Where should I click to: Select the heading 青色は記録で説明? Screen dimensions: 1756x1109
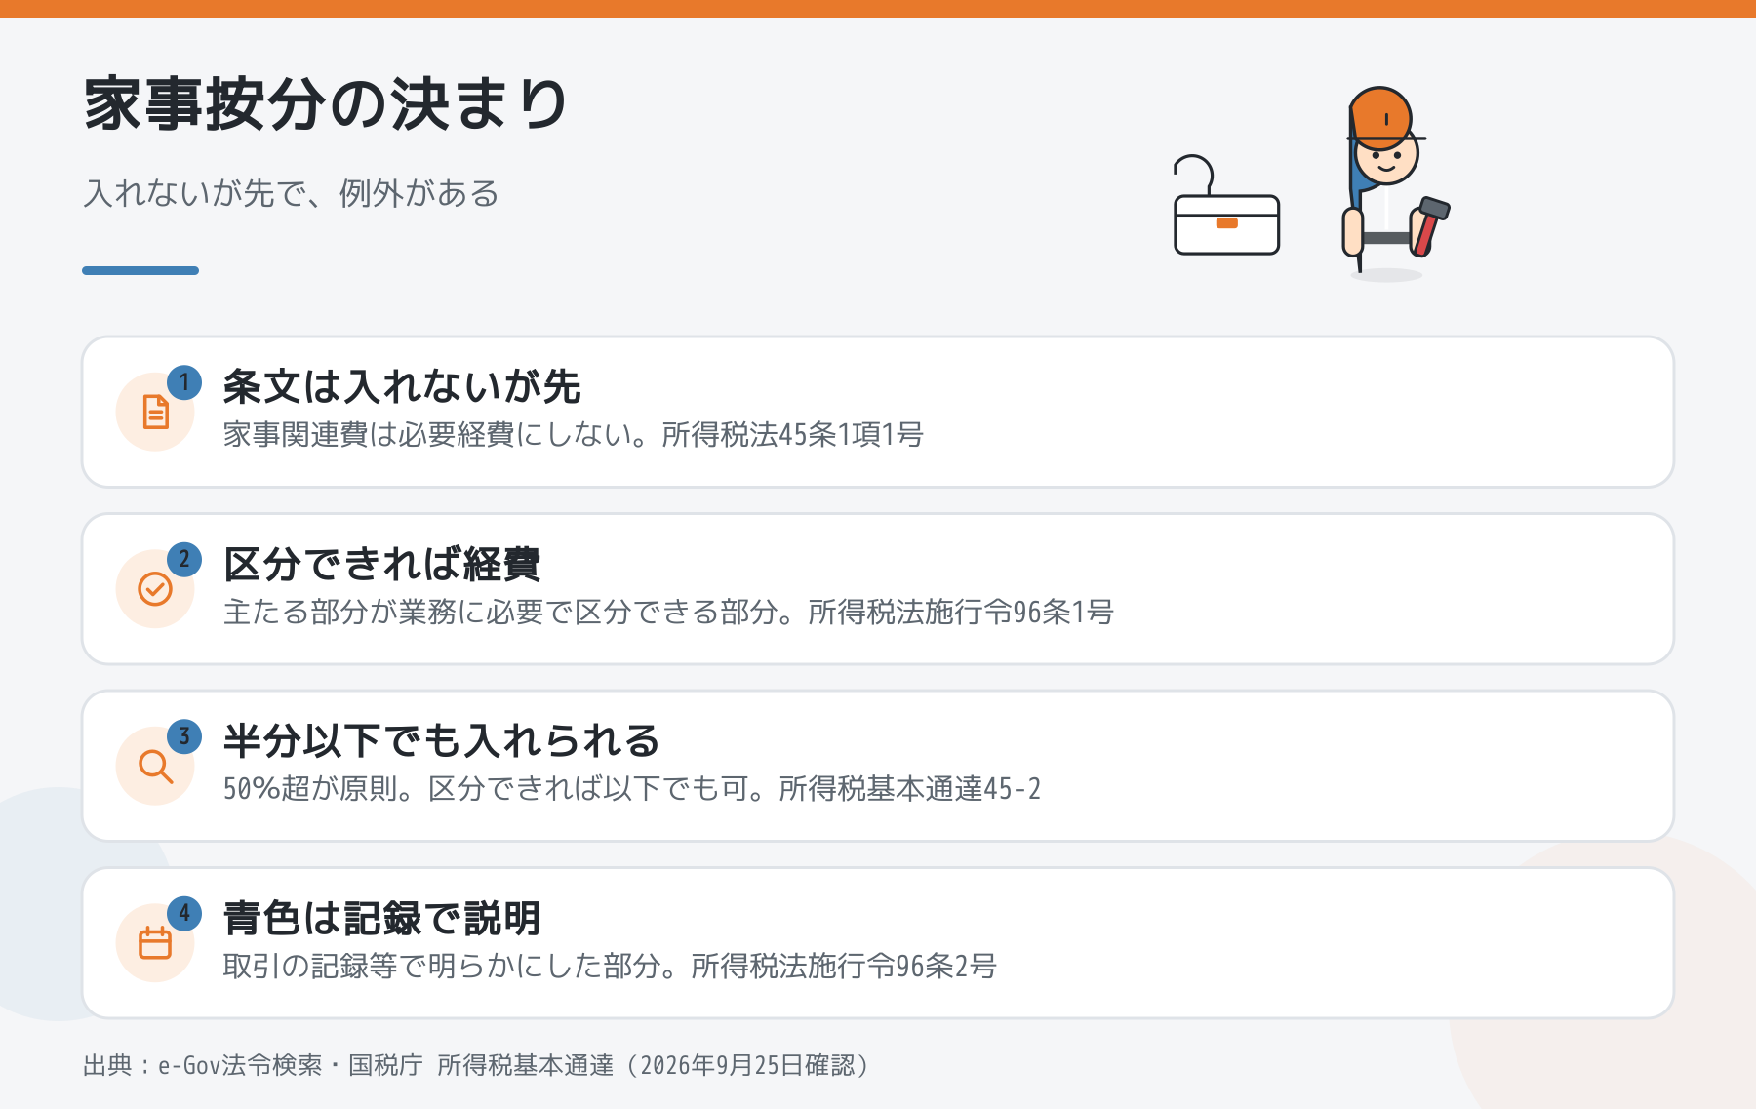[x=382, y=918]
